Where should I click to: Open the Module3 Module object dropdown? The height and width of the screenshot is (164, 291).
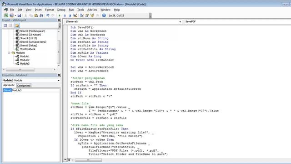click(59, 80)
